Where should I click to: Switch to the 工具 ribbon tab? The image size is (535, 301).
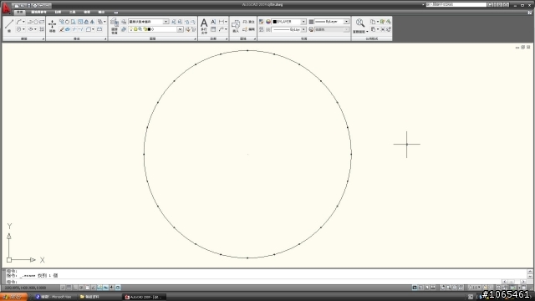point(73,12)
